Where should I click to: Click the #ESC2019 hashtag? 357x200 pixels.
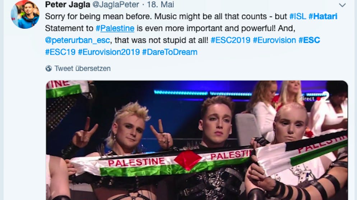[231, 40]
